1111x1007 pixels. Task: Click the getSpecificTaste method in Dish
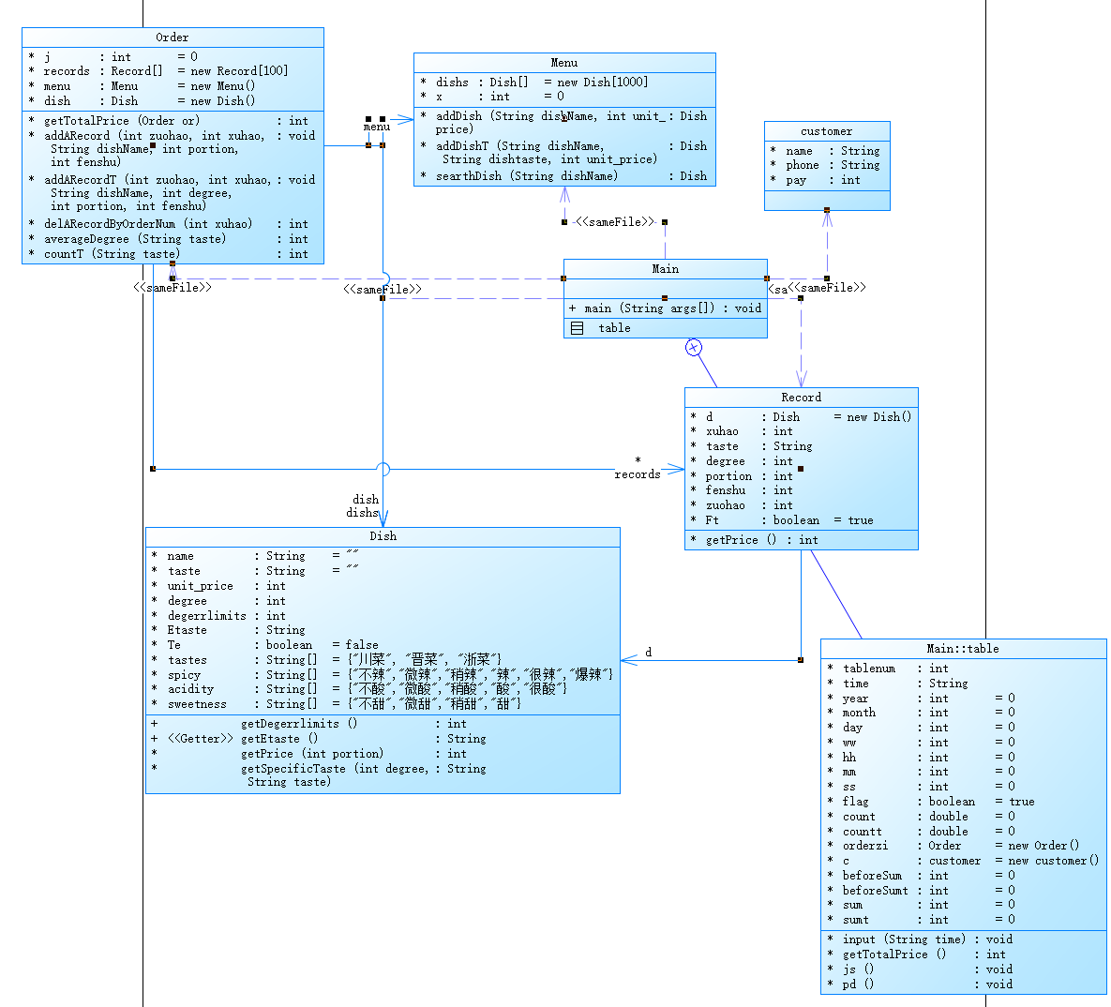click(319, 775)
